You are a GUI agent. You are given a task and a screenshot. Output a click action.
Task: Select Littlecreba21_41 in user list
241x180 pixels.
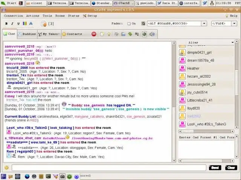pos(206,100)
